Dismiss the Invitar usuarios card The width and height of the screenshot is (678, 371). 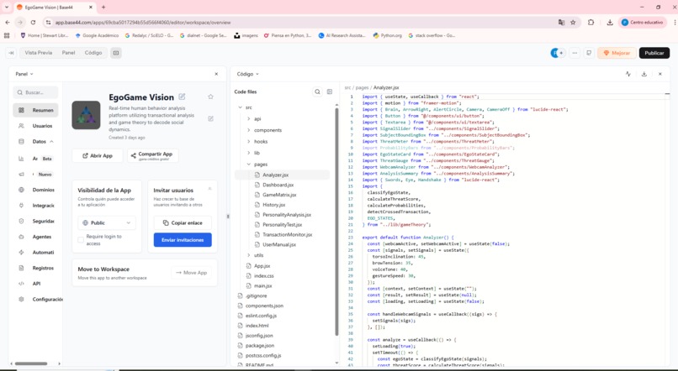(x=209, y=189)
